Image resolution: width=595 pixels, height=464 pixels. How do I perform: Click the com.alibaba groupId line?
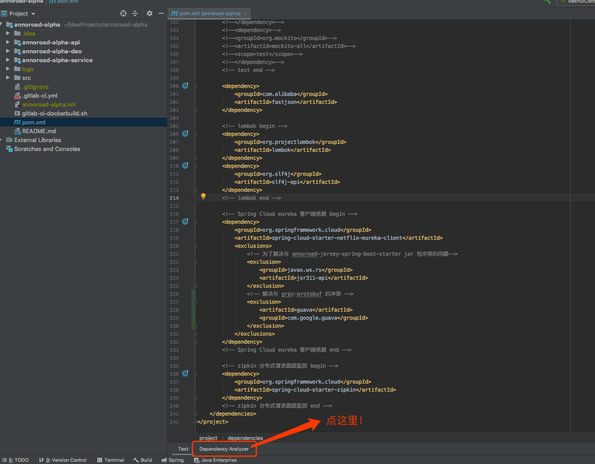pyautogui.click(x=281, y=94)
